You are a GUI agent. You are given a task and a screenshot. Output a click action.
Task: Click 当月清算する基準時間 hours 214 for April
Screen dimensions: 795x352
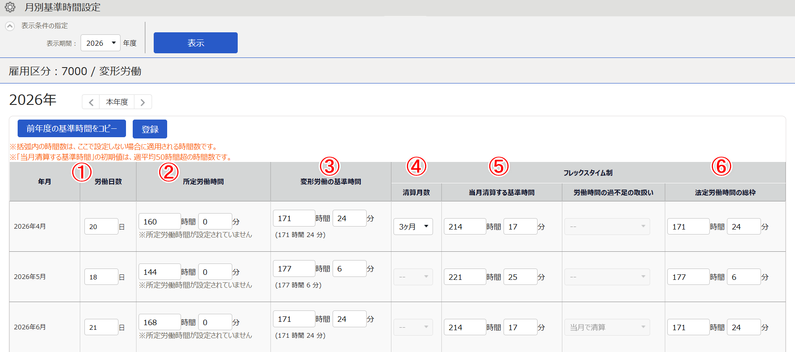pos(465,227)
